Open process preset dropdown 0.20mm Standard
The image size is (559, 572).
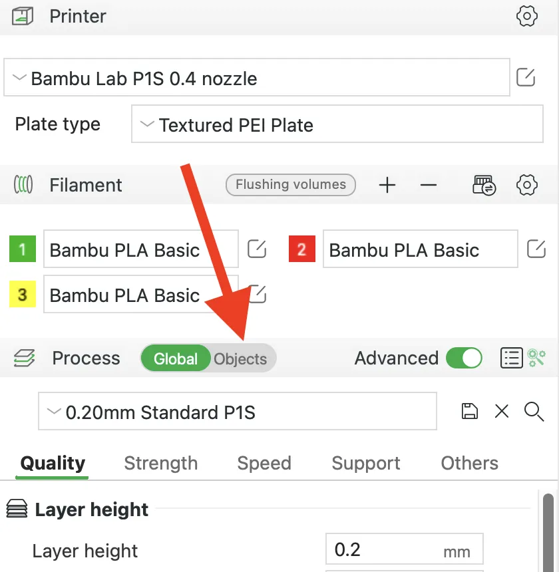[238, 412]
